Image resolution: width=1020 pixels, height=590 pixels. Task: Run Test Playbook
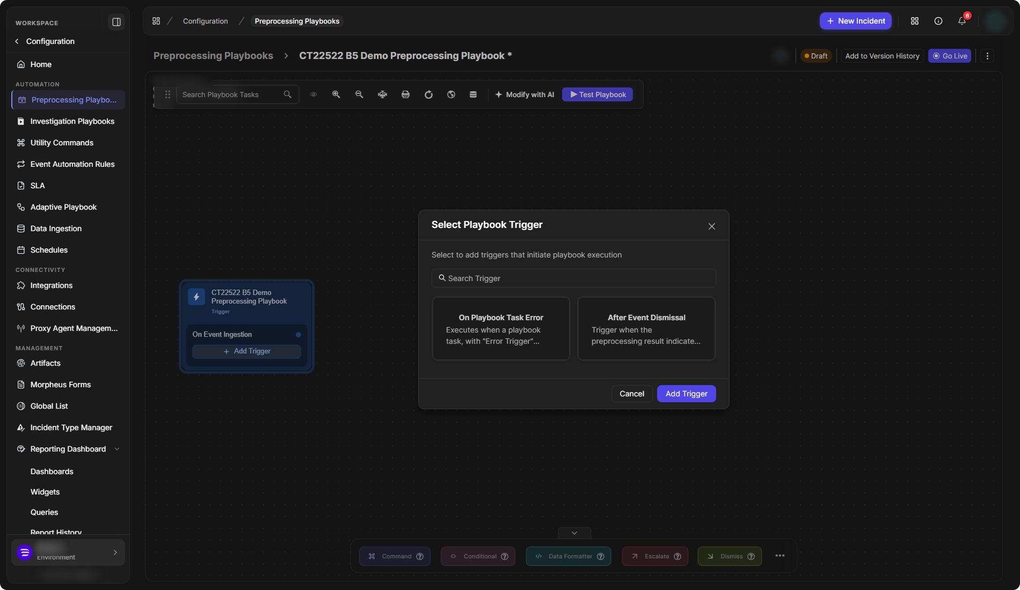click(x=598, y=94)
